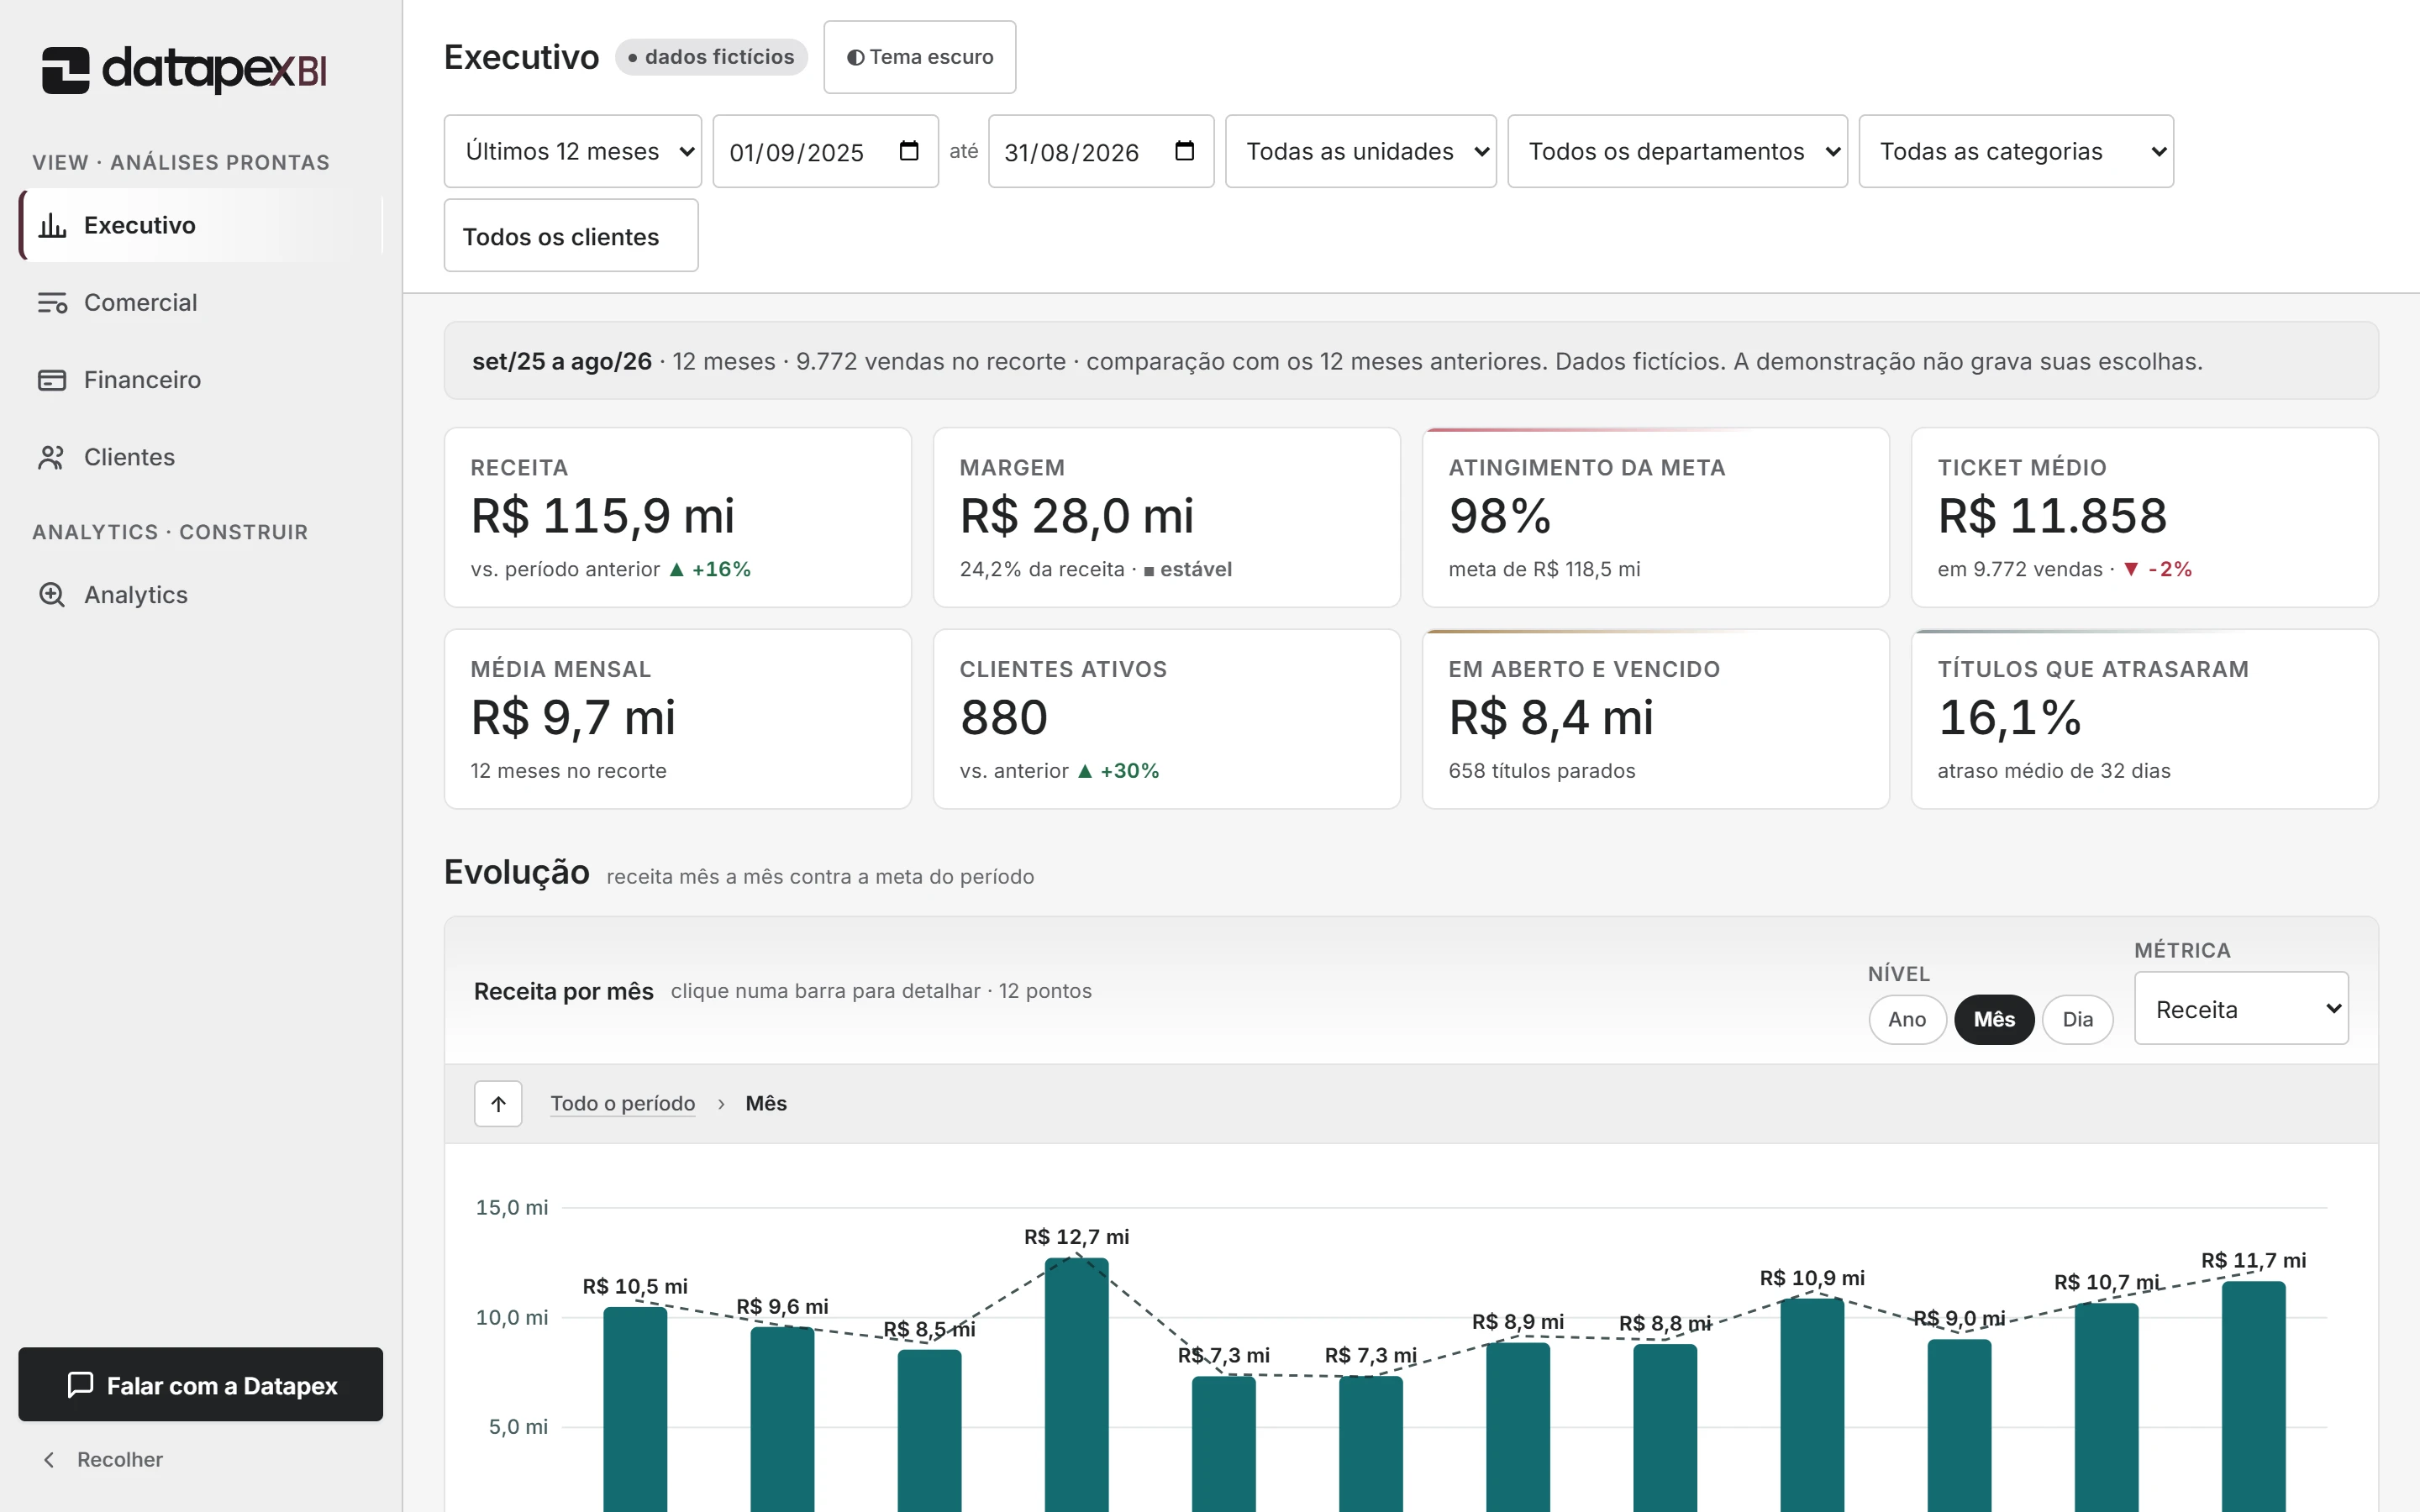The width and height of the screenshot is (2420, 1512).
Task: Click the R$ 8,9 mi bar
Action: pyautogui.click(x=1517, y=1427)
